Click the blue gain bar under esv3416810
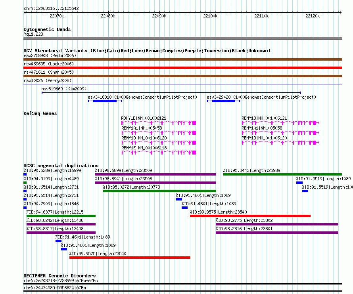 click(105, 101)
